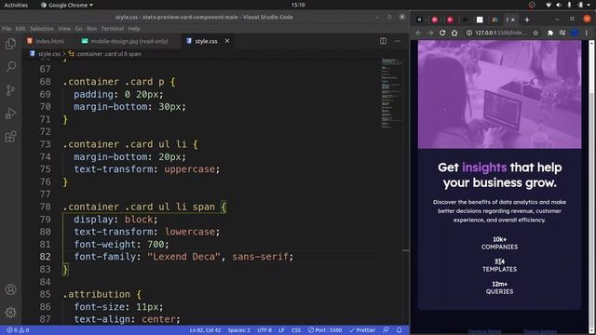Change end of line sequence LF
The image size is (596, 335).
[x=281, y=330]
